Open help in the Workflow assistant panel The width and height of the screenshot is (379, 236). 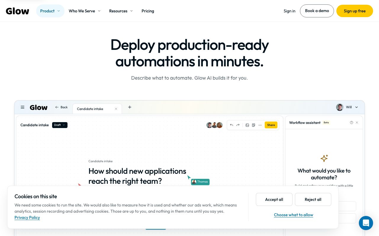[351, 122]
